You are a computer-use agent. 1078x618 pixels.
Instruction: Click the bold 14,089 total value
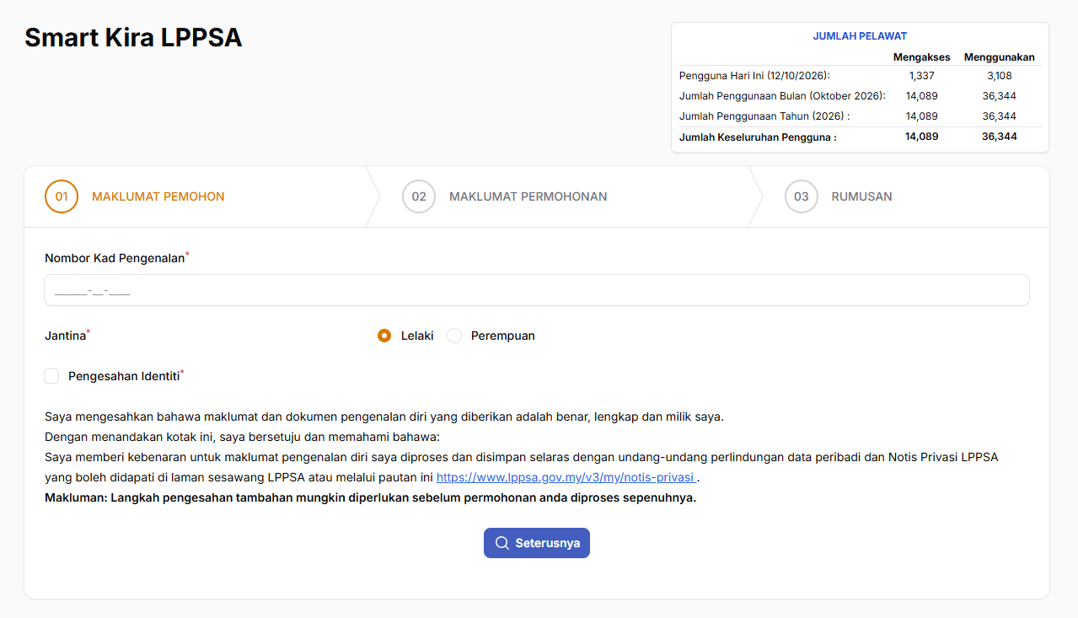[921, 137]
